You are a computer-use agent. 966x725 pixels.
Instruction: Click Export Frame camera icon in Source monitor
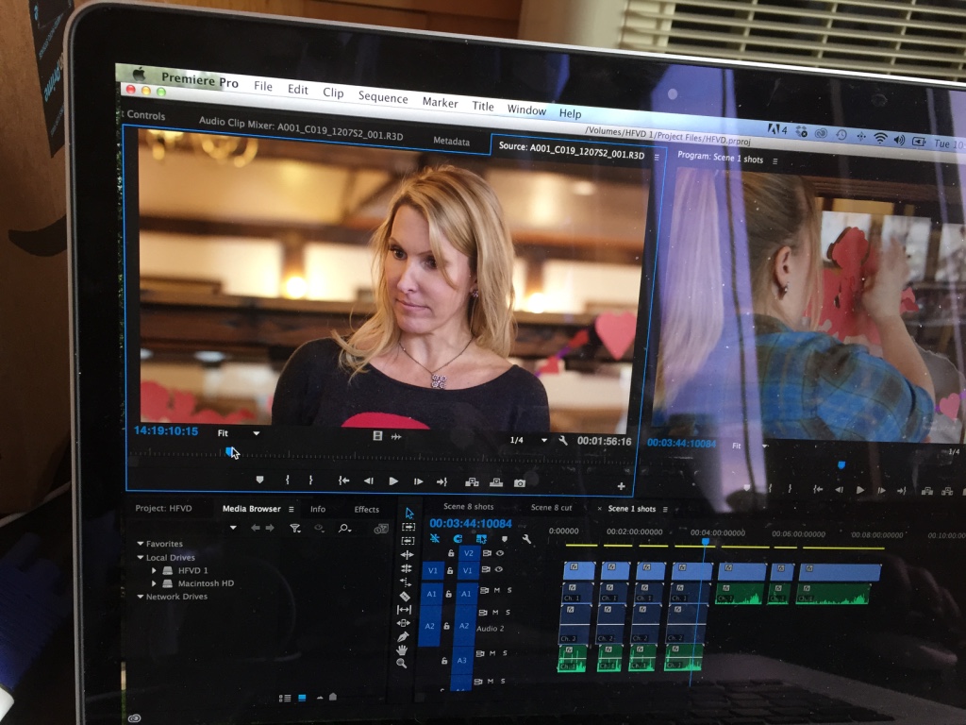520,482
